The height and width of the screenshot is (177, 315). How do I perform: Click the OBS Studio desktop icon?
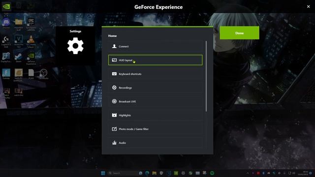pyautogui.click(x=43, y=74)
